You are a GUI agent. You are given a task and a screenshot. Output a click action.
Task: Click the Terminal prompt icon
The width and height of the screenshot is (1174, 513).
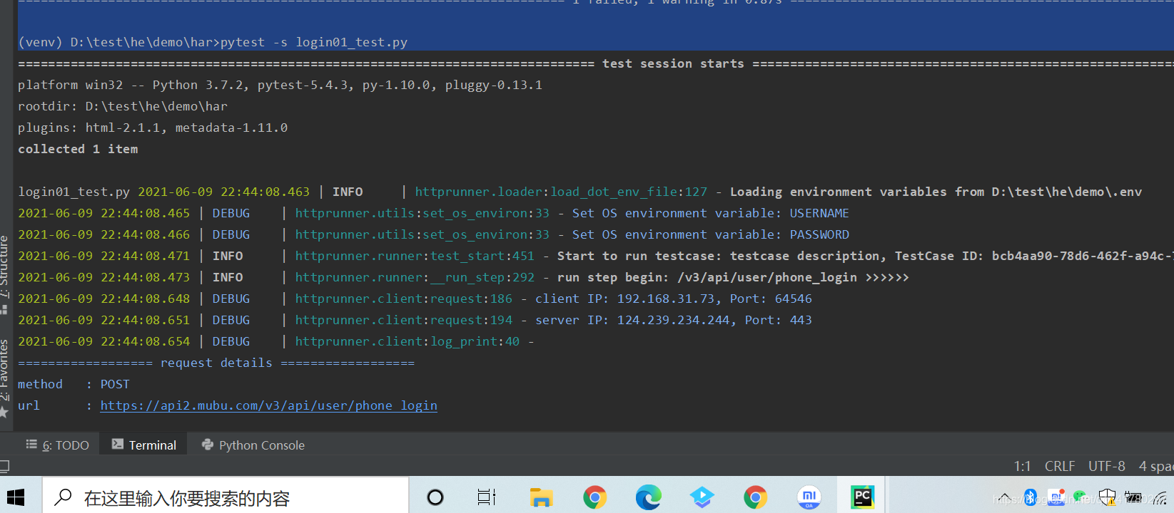pyautogui.click(x=118, y=444)
